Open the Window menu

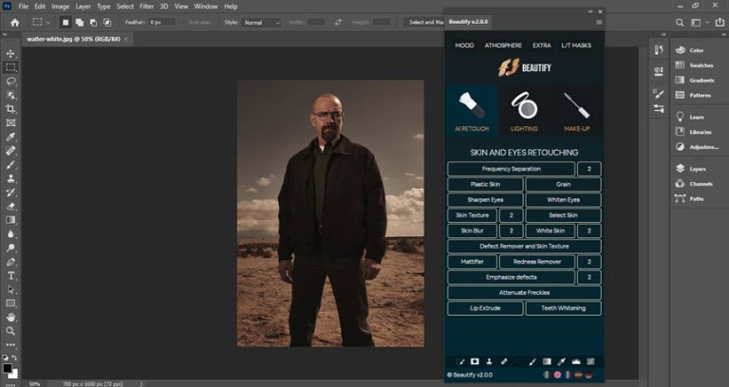[x=205, y=7]
